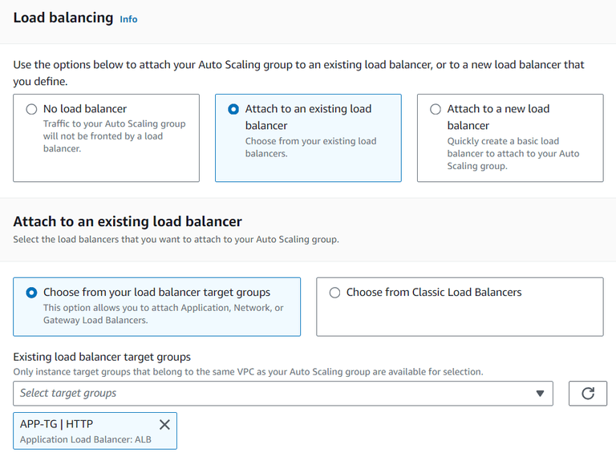Expand the target groups dropdown arrow
The height and width of the screenshot is (465, 616).
click(540, 394)
